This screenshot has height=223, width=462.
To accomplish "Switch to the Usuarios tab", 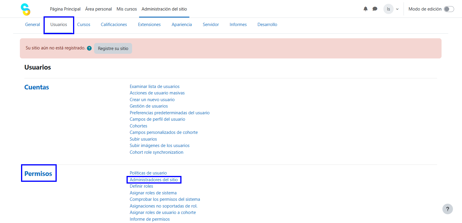I will click(x=59, y=25).
